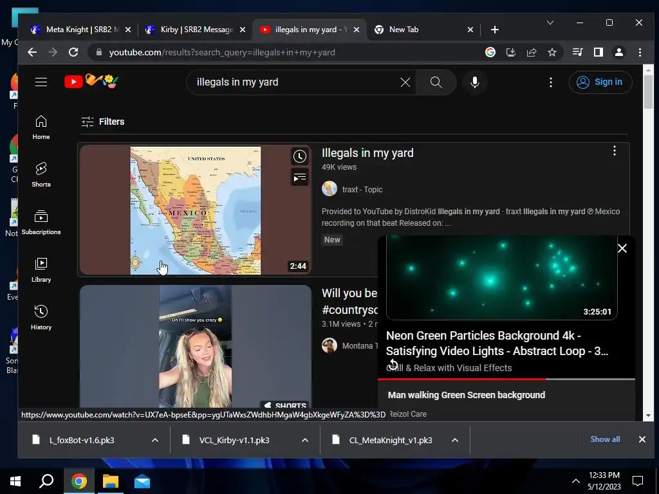Open traxt - Topic channel link

point(362,190)
